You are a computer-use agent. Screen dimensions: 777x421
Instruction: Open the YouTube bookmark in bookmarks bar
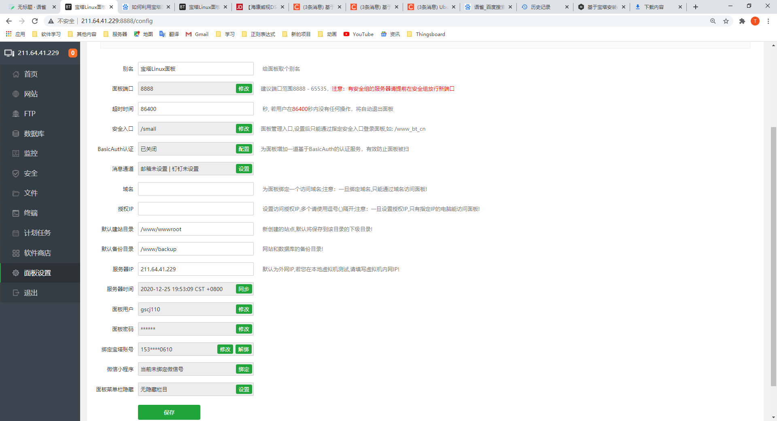(359, 34)
